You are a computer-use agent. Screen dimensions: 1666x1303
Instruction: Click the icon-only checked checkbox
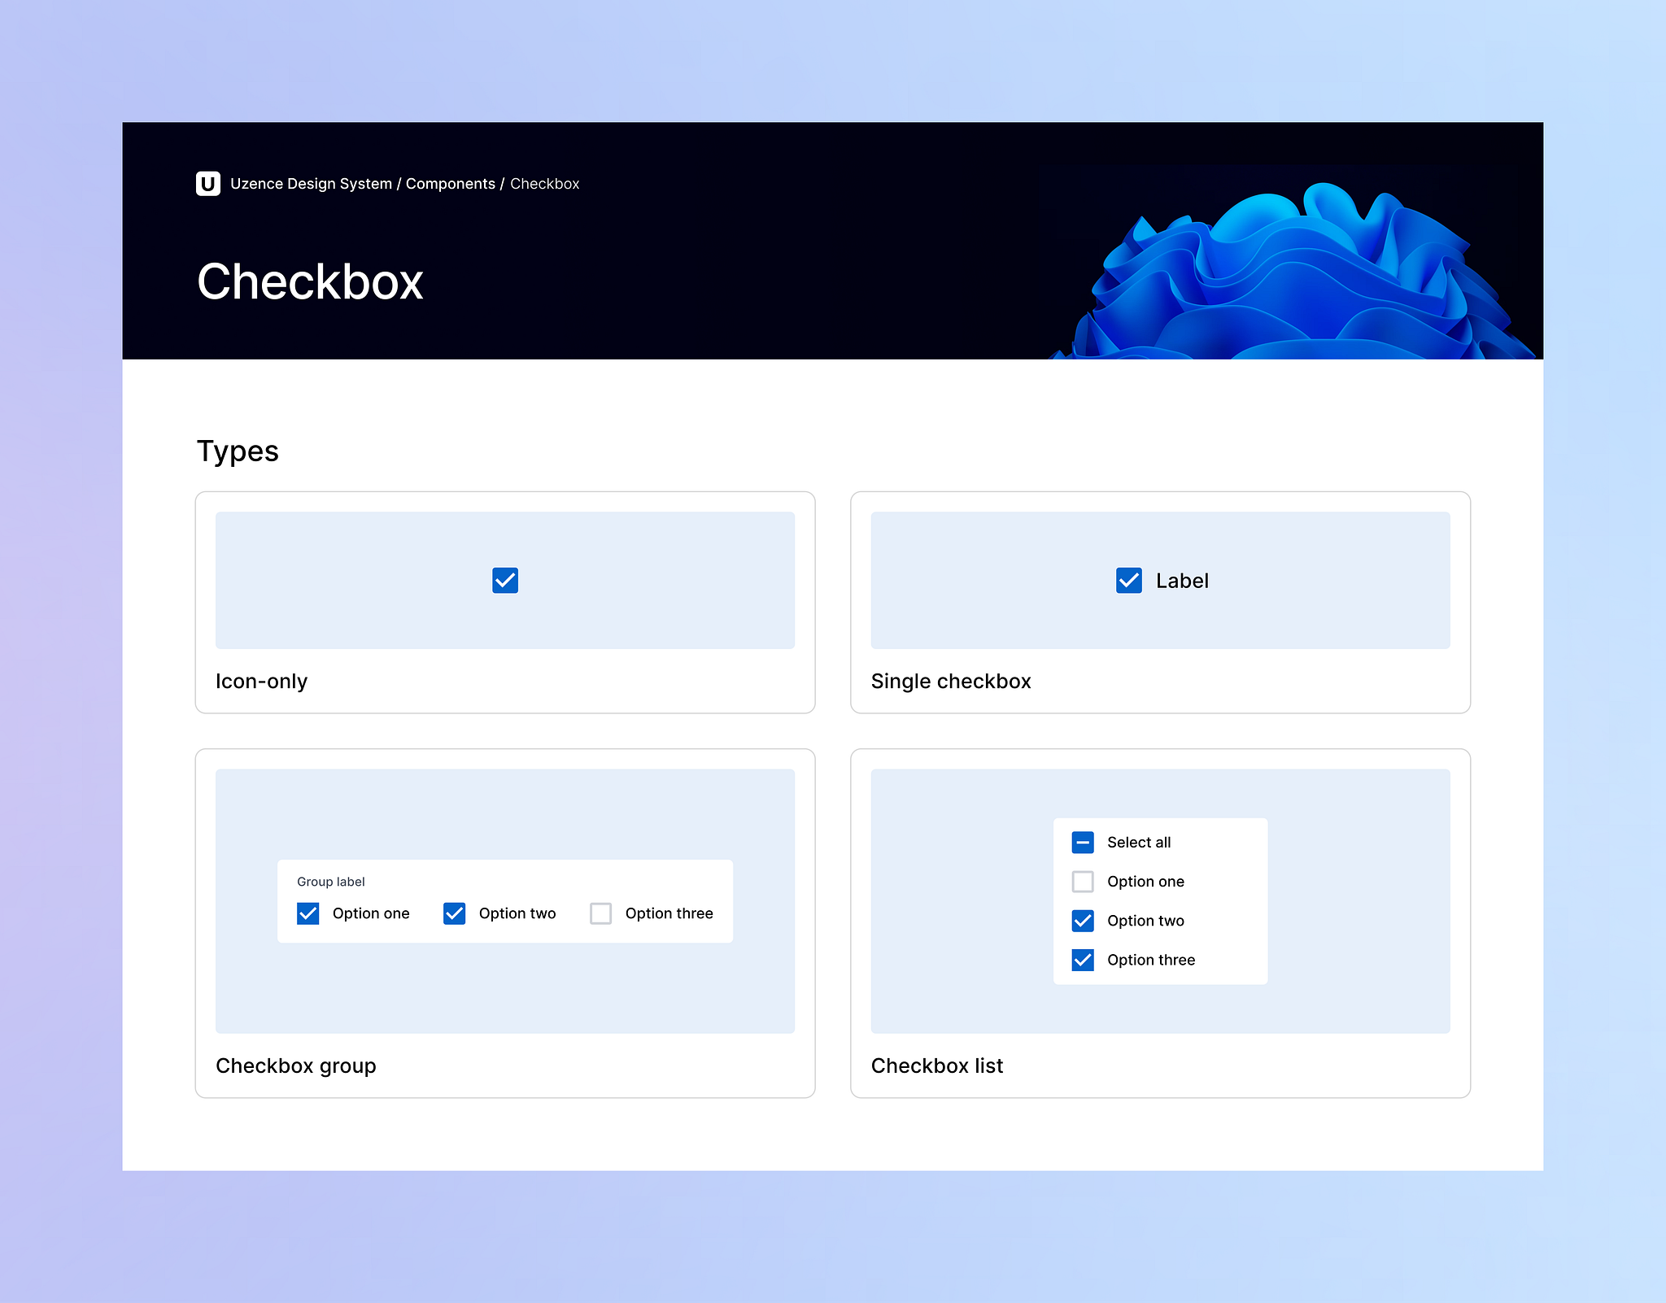click(504, 580)
